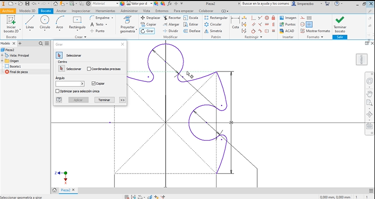The width and height of the screenshot is (375, 199).
Task: Switch to the Vista tab
Action: 146,11
